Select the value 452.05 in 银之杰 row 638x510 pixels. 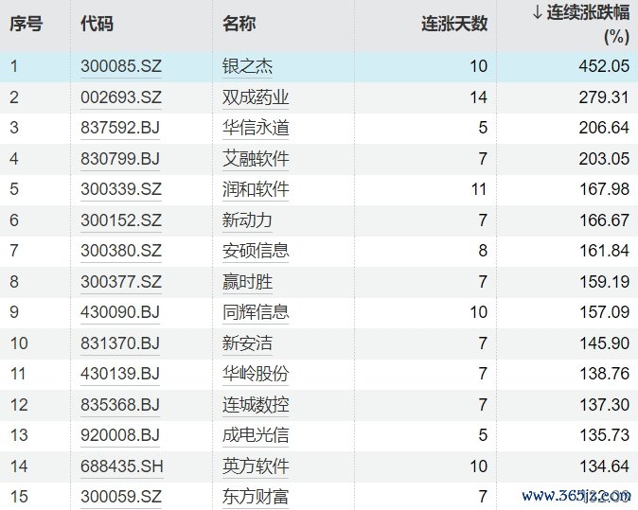(x=604, y=66)
